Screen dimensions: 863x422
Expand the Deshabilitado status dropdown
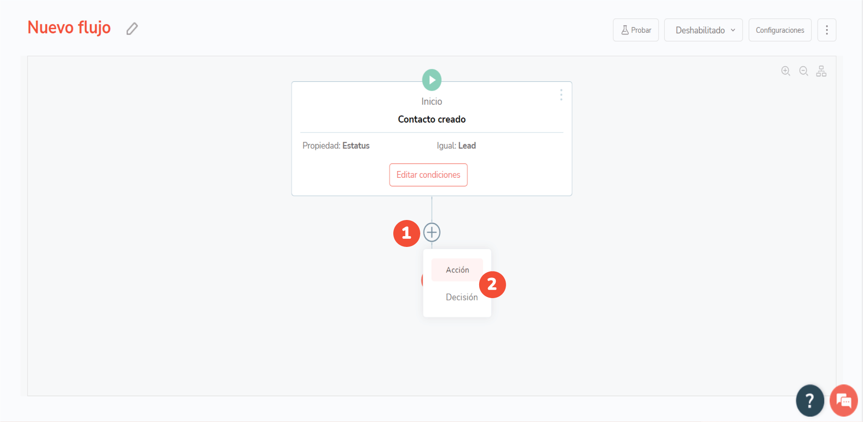703,30
